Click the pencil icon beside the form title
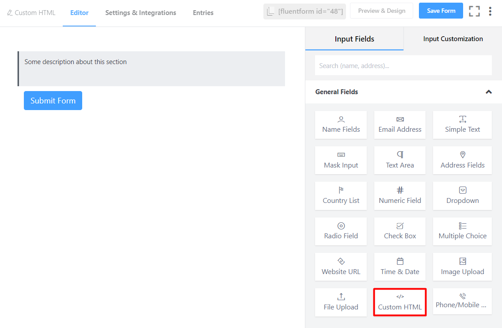502x328 pixels. pos(10,13)
